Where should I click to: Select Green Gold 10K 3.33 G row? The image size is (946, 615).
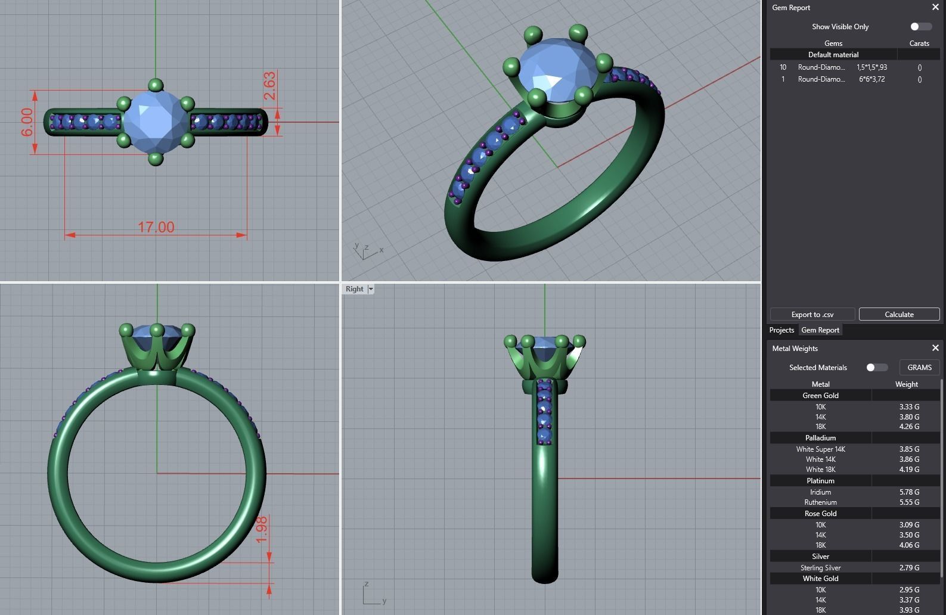click(x=855, y=406)
